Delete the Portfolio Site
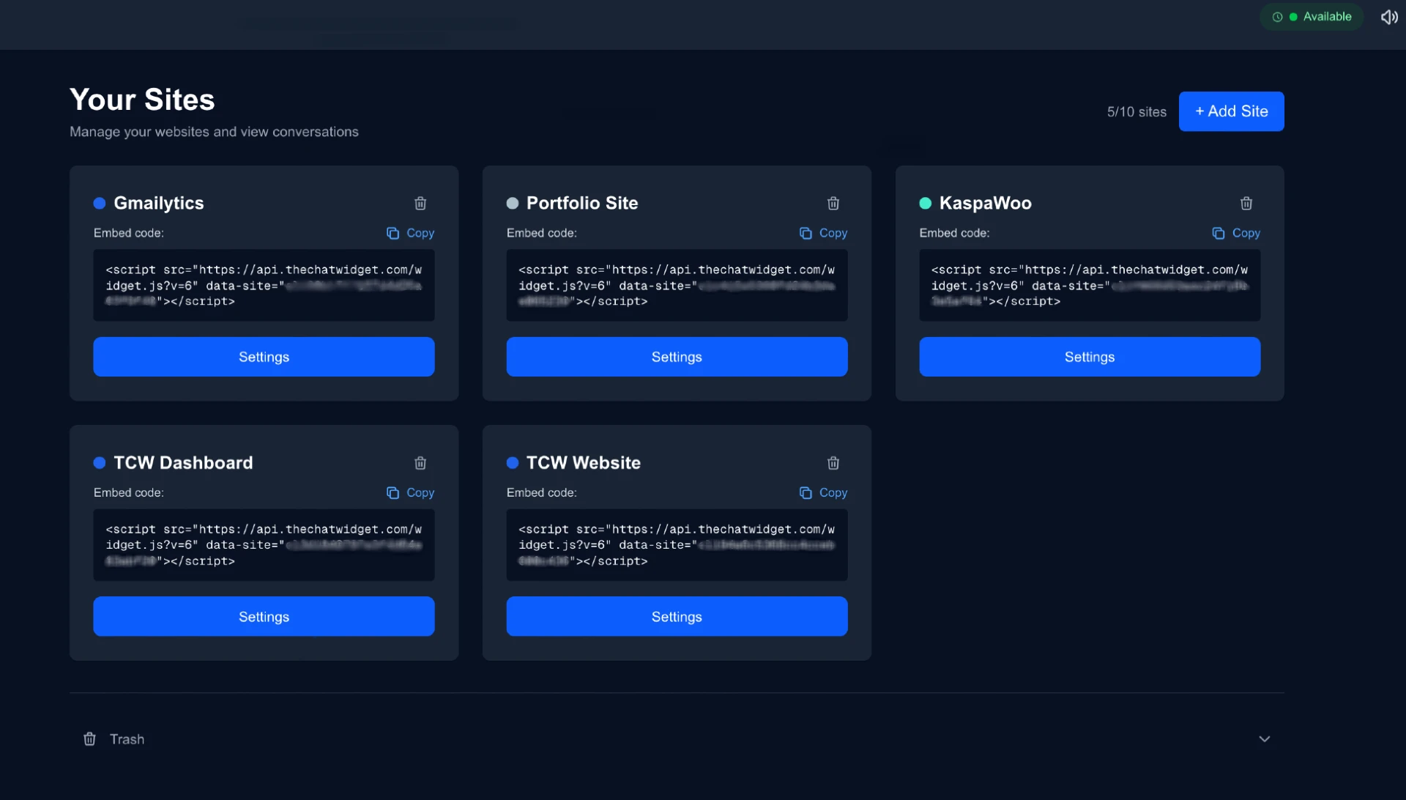 [833, 203]
